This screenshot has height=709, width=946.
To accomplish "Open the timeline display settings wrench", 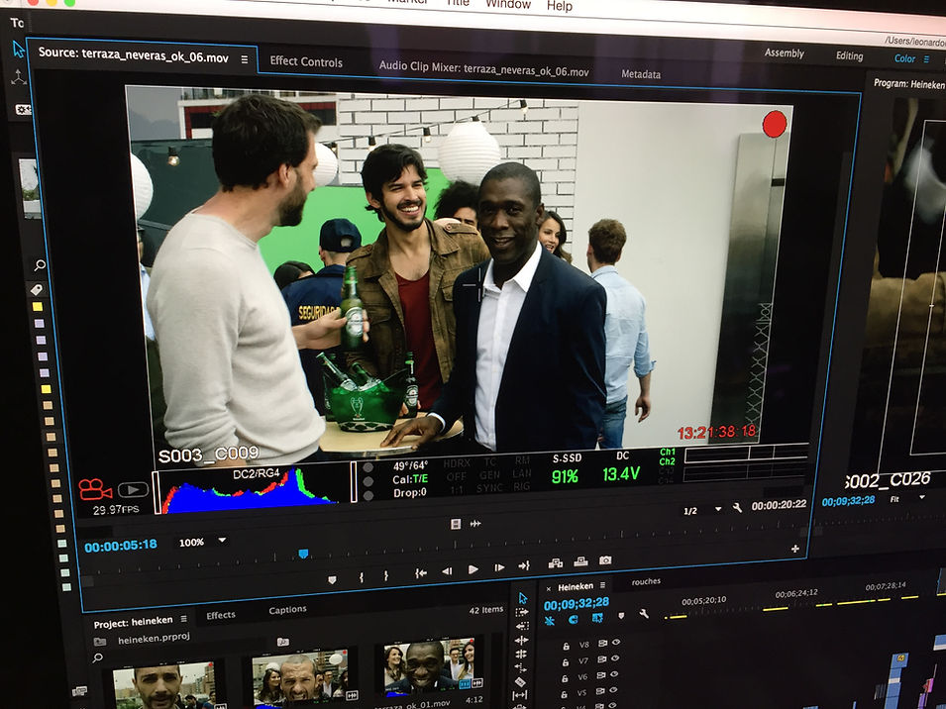I will (644, 615).
